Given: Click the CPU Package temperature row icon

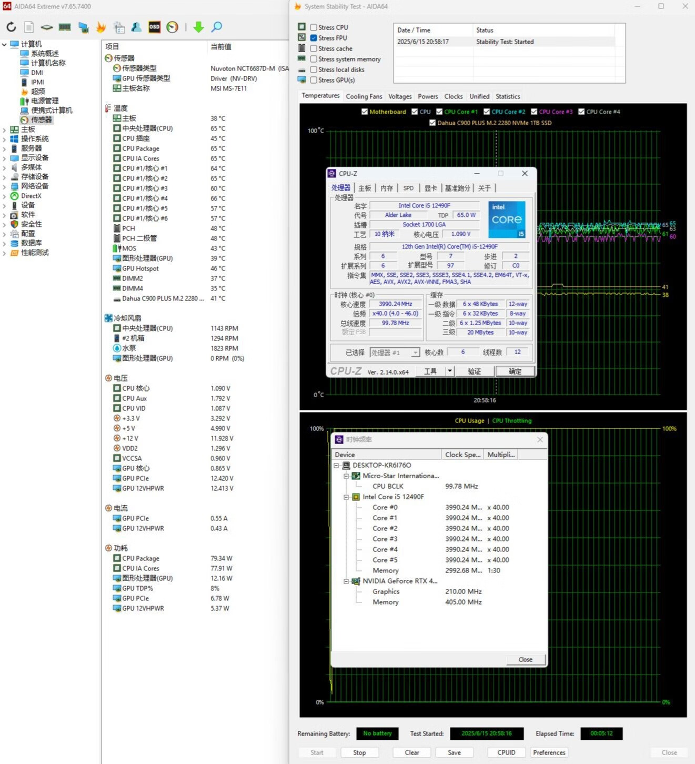Looking at the screenshot, I should [x=117, y=148].
